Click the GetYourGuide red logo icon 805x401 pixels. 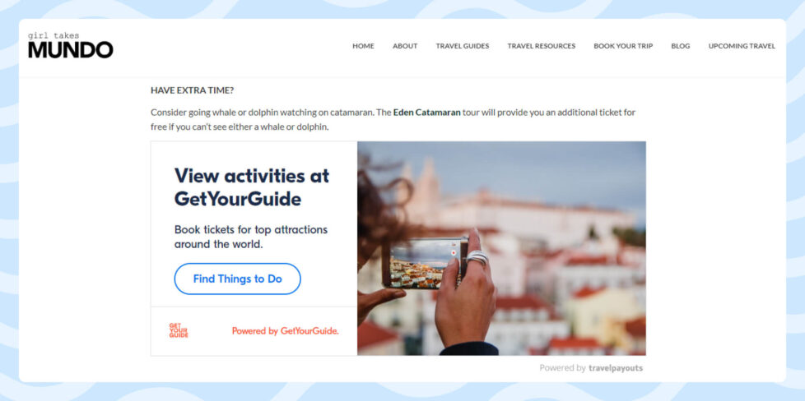pyautogui.click(x=179, y=330)
